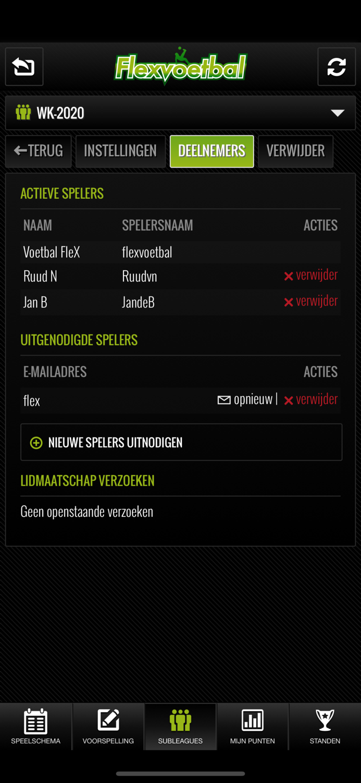
Task: Open Mijn Punten via the chart icon
Action: coord(253,720)
